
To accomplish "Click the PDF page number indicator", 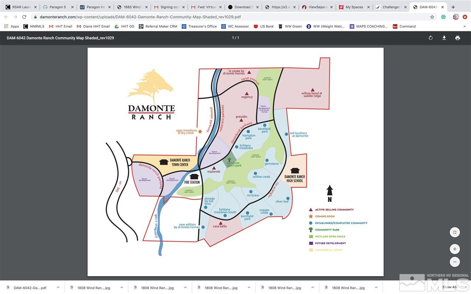I will [x=235, y=38].
